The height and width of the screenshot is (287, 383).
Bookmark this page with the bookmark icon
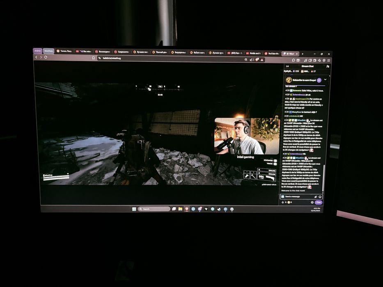click(x=93, y=58)
